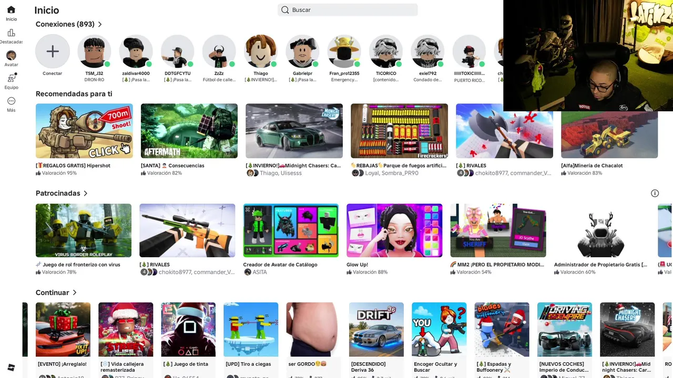The width and height of the screenshot is (673, 378).
Task: Go to Inicio in the sidebar
Action: (11, 13)
